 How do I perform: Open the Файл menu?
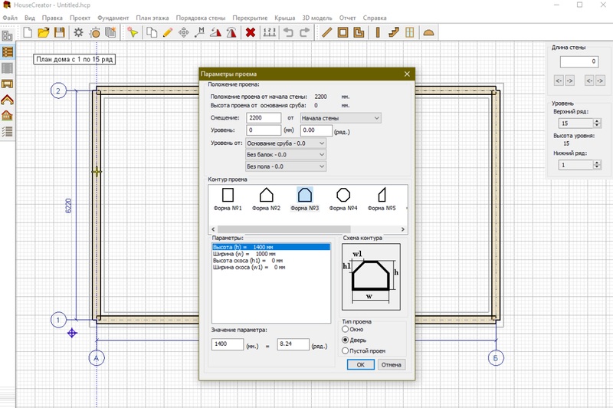click(10, 18)
